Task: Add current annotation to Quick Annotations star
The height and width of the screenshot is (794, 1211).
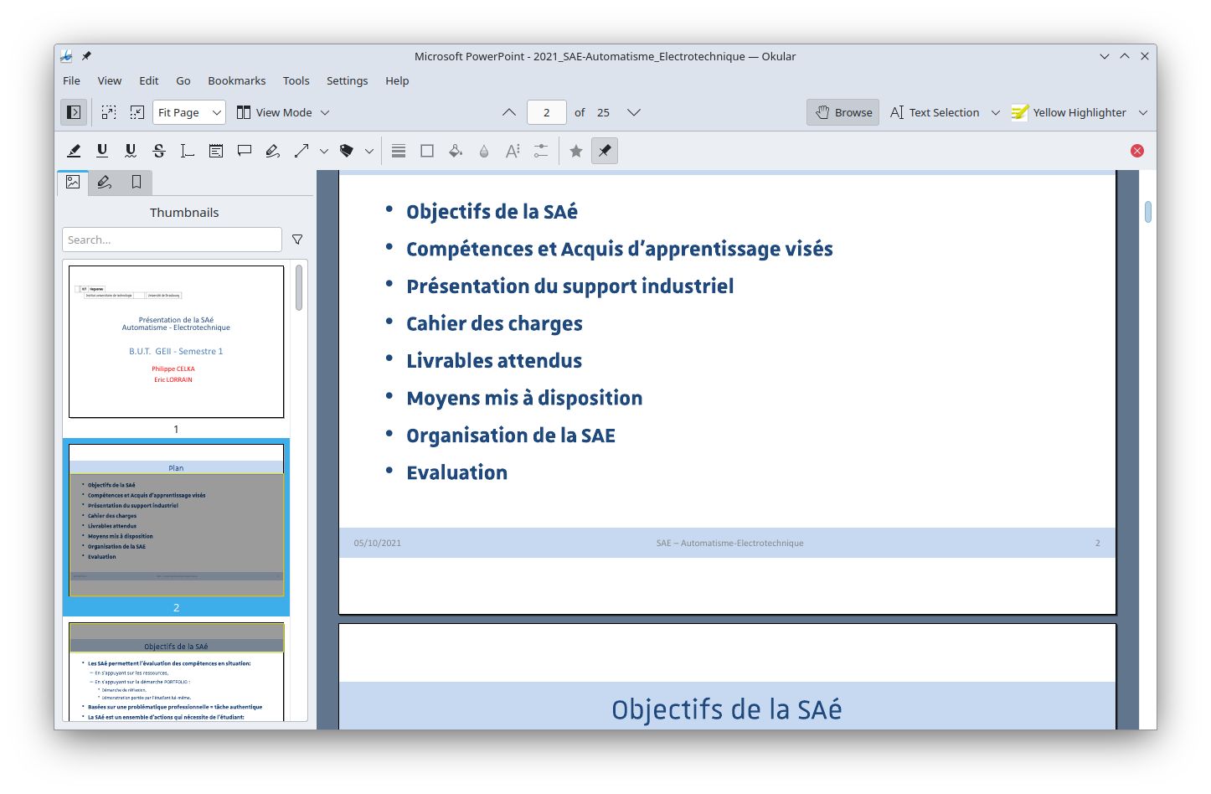Action: [x=576, y=151]
